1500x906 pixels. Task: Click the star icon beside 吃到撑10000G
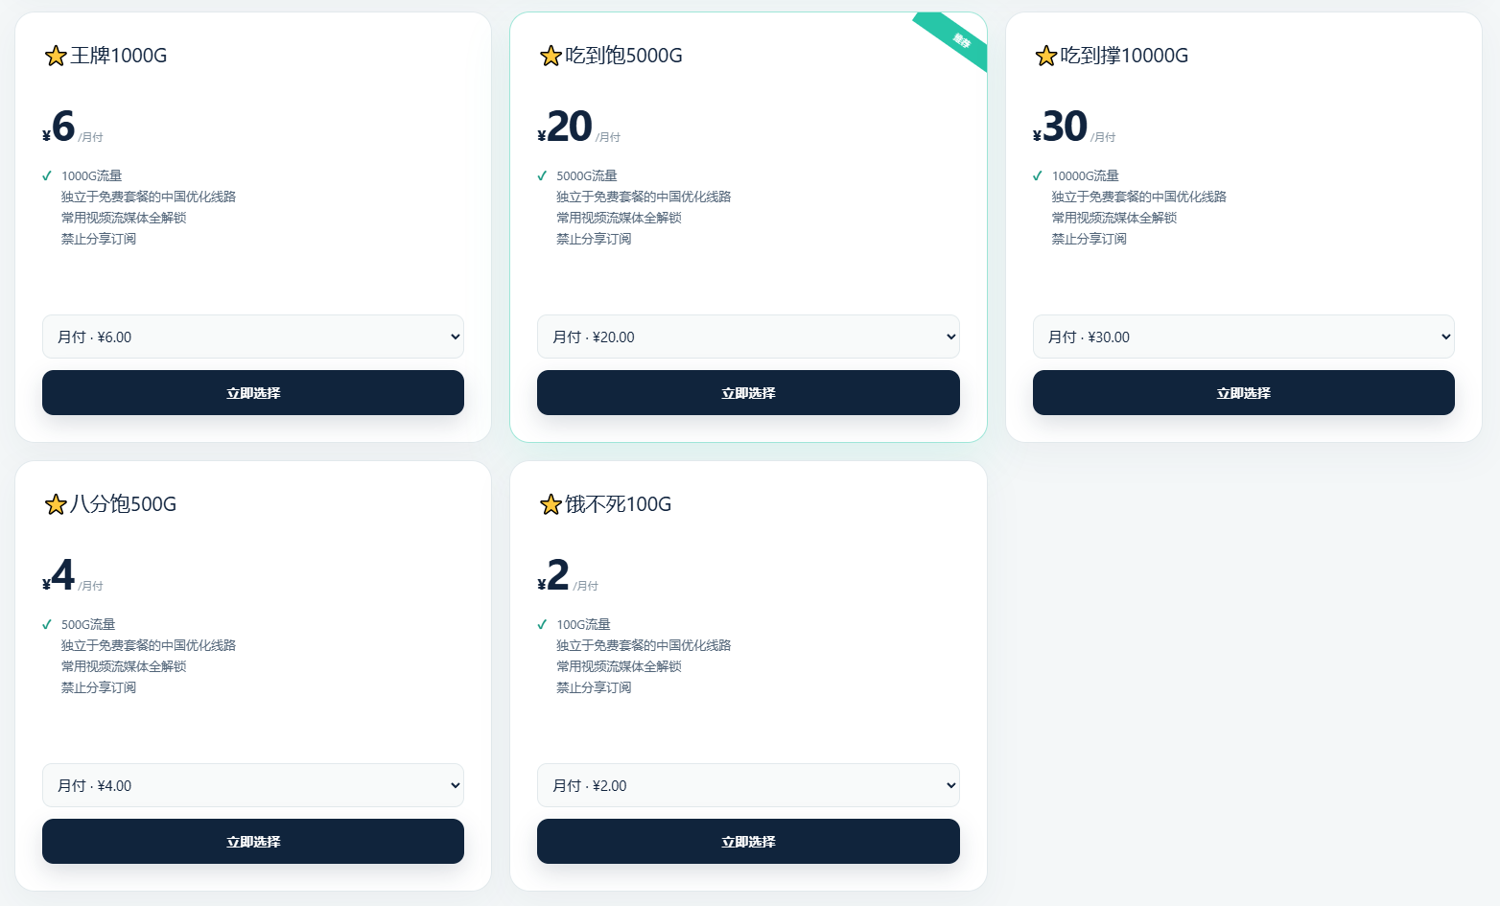(x=1046, y=56)
